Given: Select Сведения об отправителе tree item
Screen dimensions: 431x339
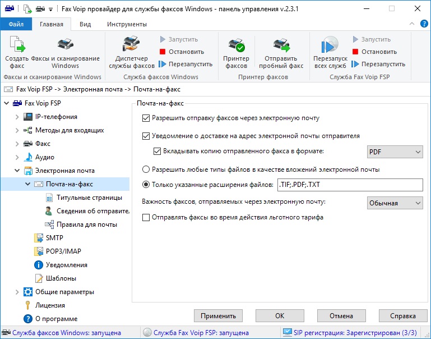Looking at the screenshot, I should (x=92, y=211).
